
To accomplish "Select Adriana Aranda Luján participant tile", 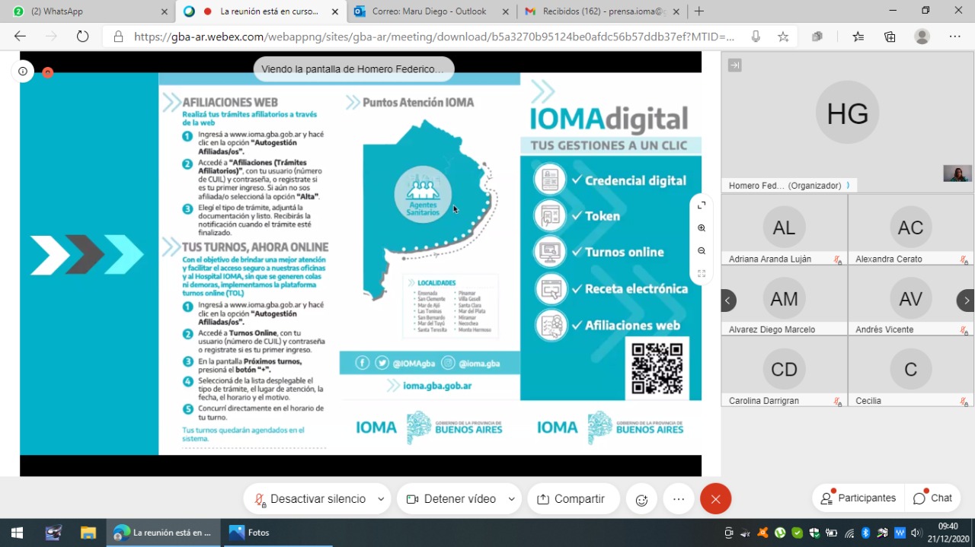I will click(784, 230).
